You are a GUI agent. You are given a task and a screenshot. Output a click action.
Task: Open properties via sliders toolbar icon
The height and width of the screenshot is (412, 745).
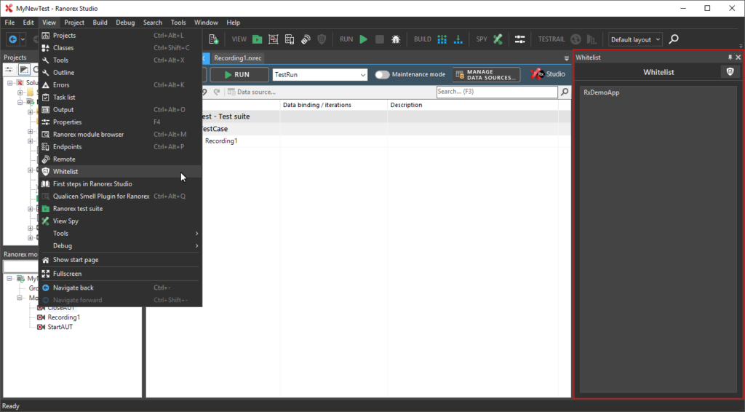tap(519, 39)
